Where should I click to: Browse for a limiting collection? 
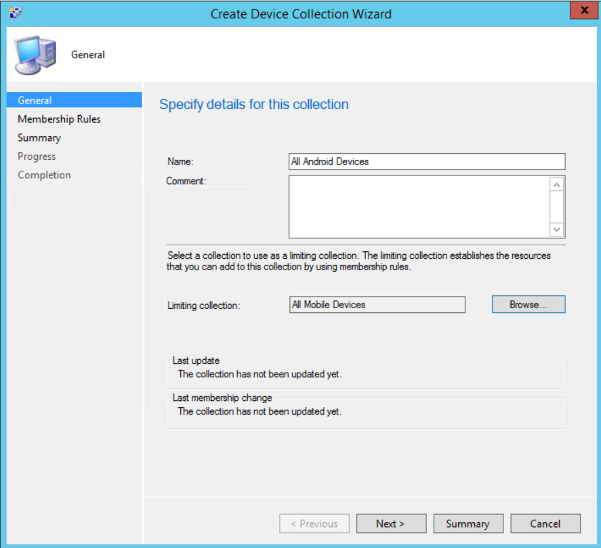(x=529, y=304)
